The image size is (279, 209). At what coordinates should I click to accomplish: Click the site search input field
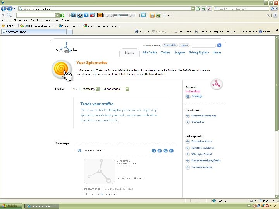pyautogui.click(x=203, y=46)
